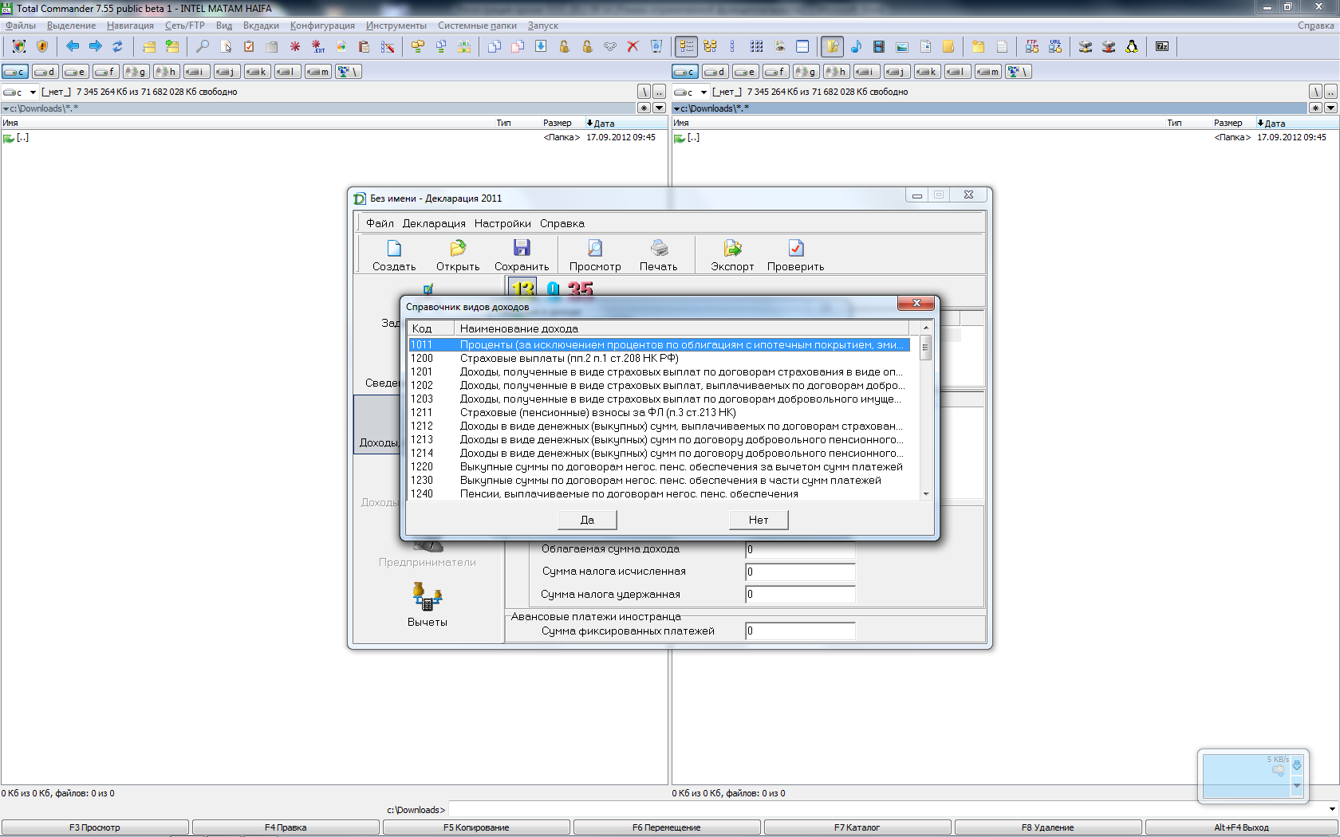Viewport: 1340px width, 837px height.
Task: Click the income list scrollbar thumb
Action: point(925,348)
